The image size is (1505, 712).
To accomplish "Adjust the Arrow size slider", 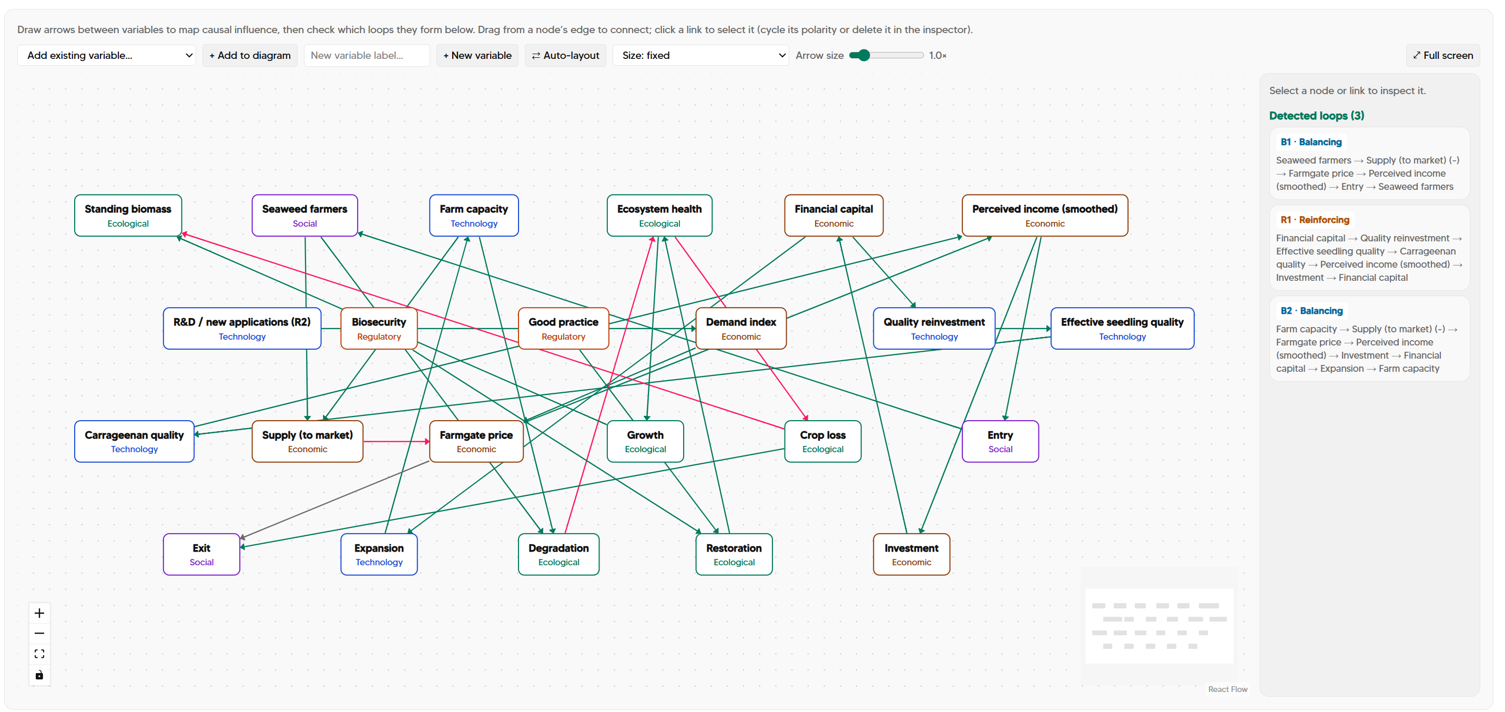I will click(886, 56).
